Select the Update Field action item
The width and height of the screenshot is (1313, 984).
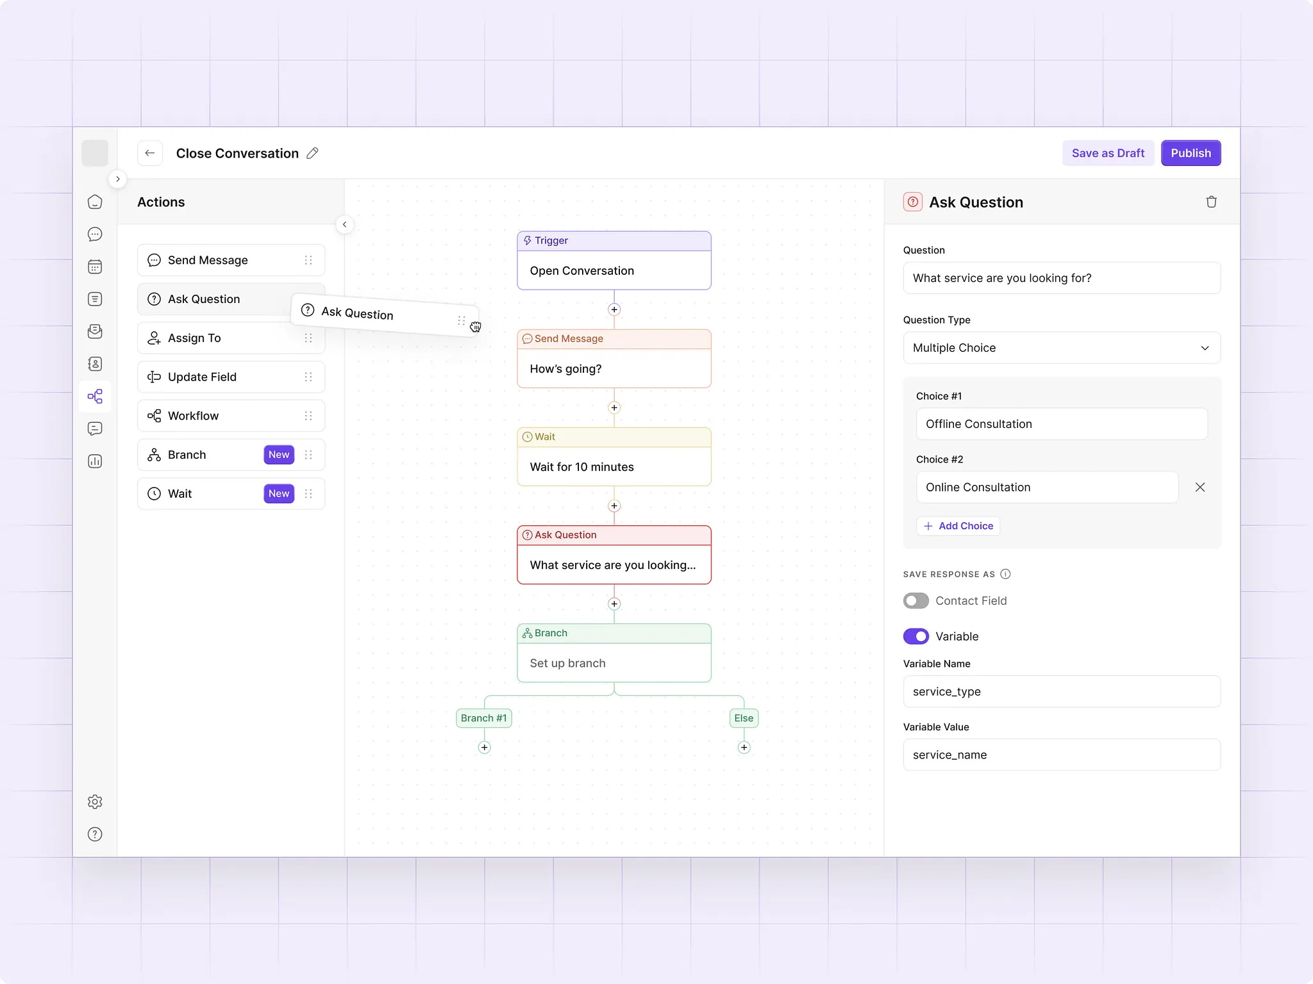click(x=231, y=377)
